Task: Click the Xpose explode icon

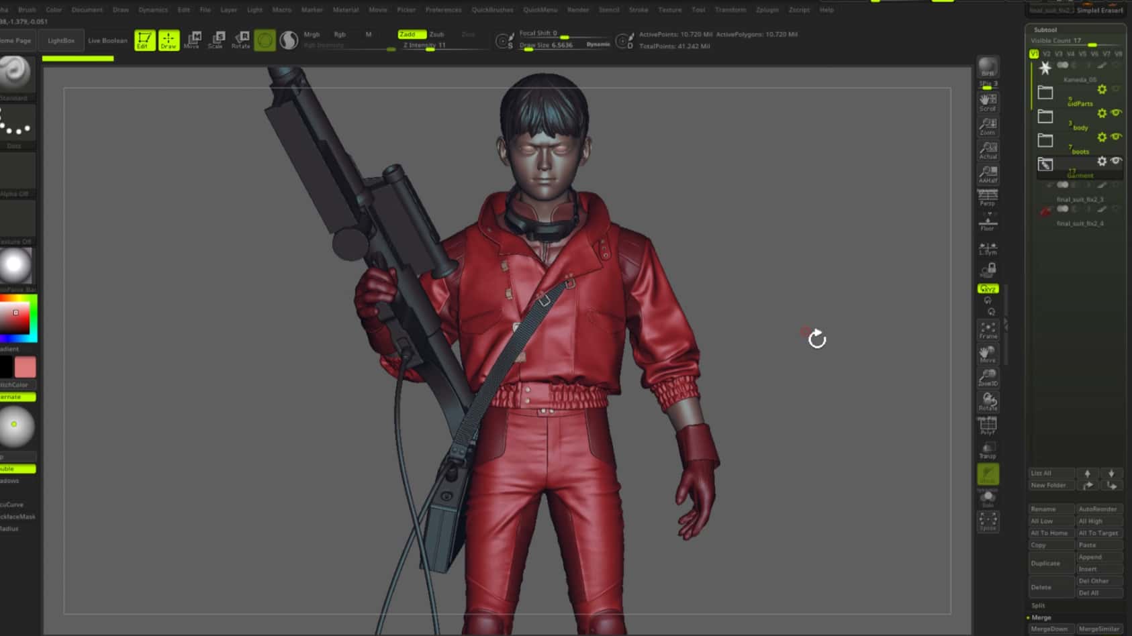Action: 988,522
